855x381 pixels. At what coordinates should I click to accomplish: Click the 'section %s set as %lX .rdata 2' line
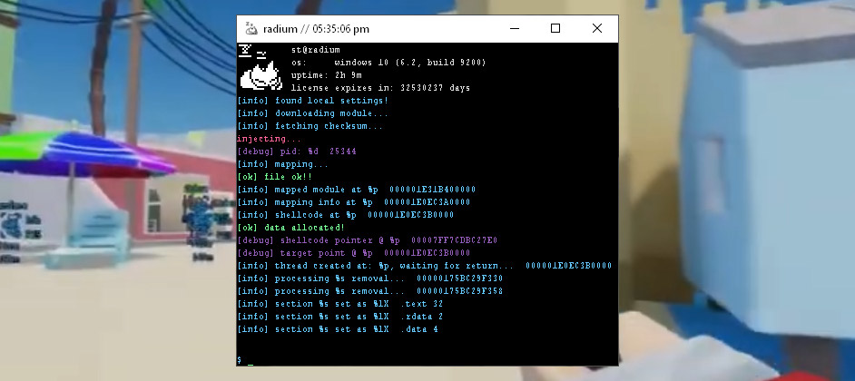coord(339,317)
